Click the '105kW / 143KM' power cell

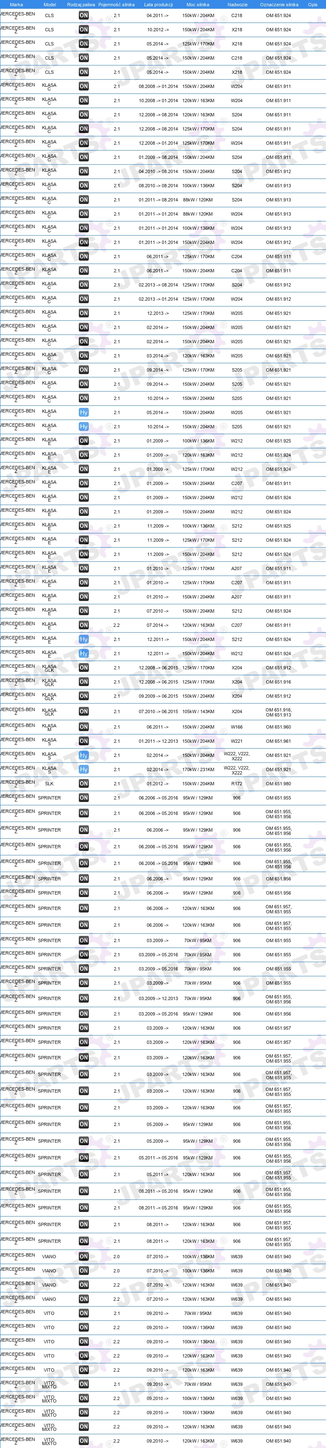tap(198, 711)
